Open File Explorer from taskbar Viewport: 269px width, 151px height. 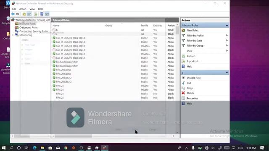42,148
